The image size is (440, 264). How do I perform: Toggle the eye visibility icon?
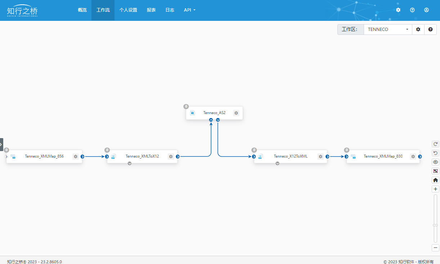pos(435,162)
